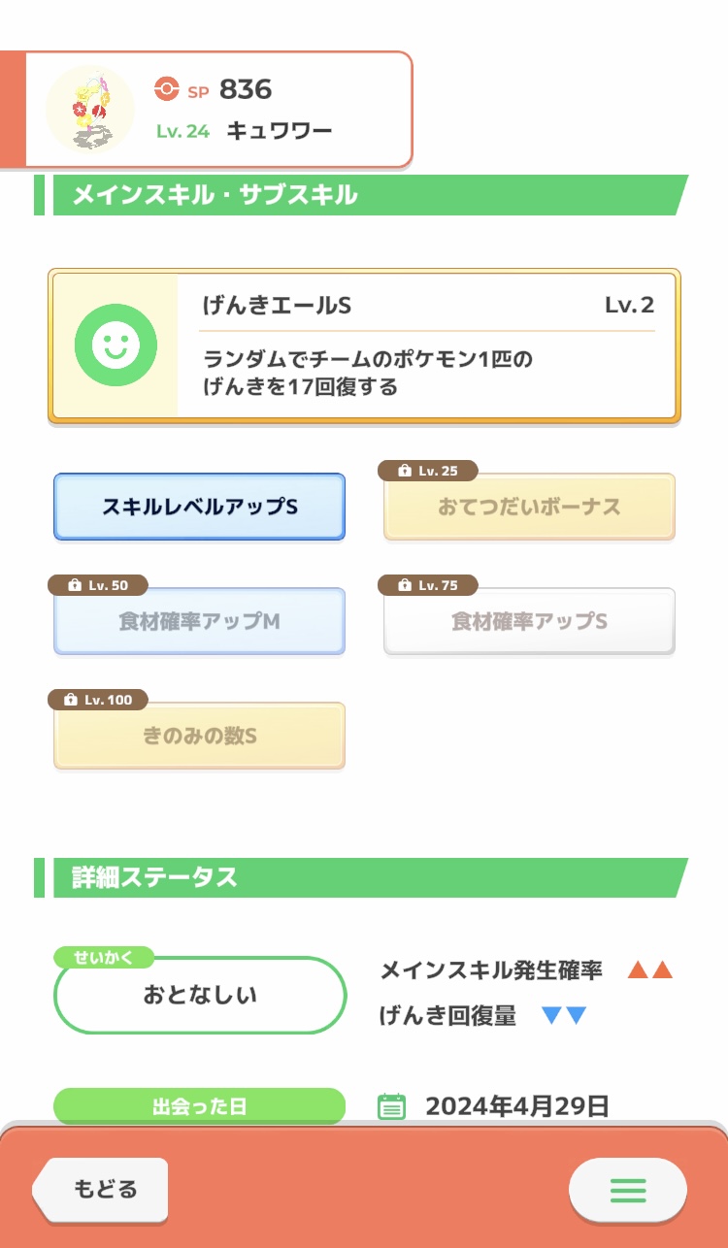Tap the Lv. 50 lock badge

97,585
